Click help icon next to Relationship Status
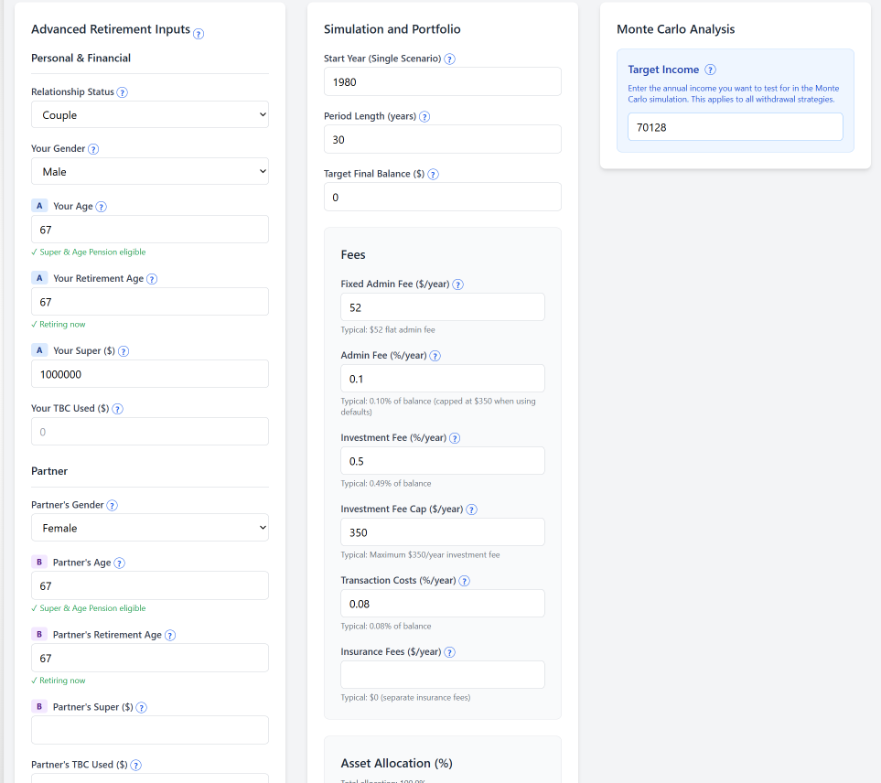This screenshot has width=881, height=783. pos(123,92)
